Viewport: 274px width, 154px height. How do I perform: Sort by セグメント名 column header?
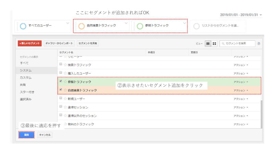pos(66,52)
